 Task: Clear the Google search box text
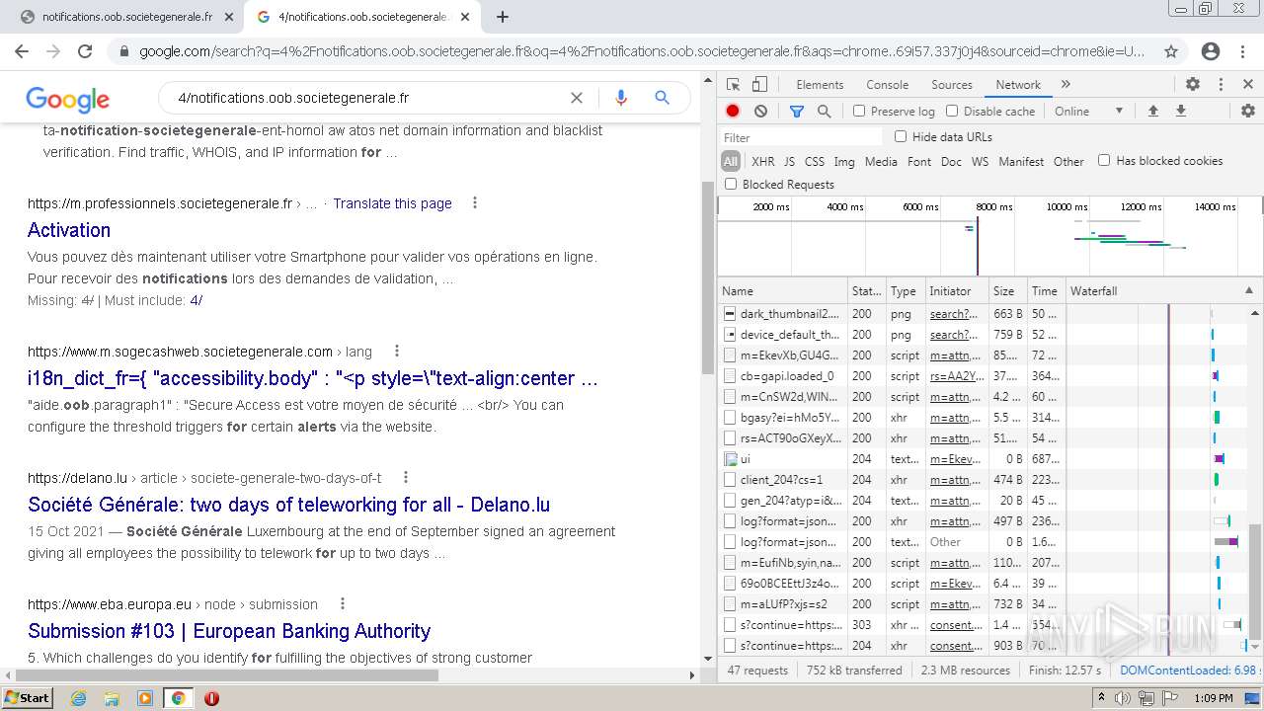[x=577, y=98]
